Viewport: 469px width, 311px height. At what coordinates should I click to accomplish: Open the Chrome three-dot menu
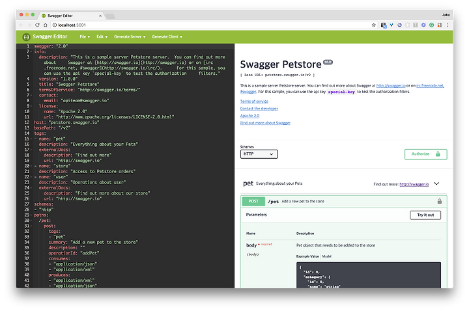(x=448, y=25)
